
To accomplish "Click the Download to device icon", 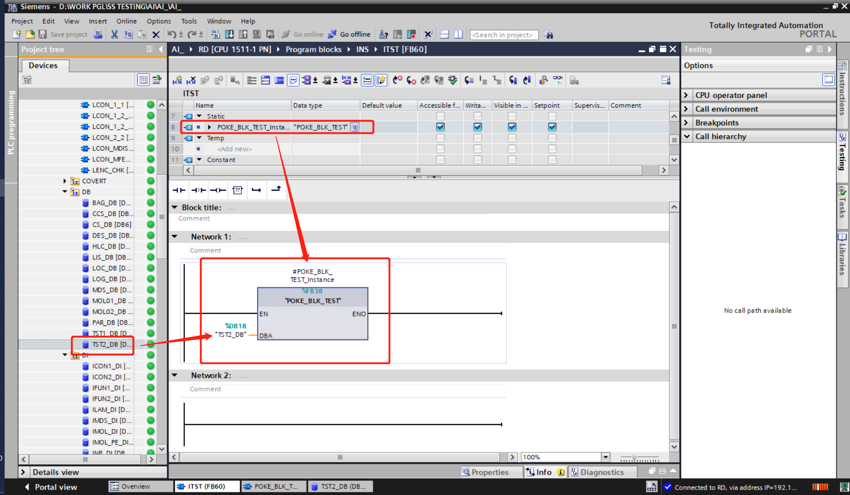I will (229, 34).
